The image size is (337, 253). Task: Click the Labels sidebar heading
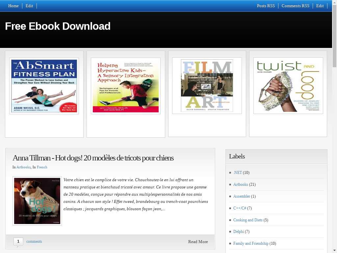[237, 156]
